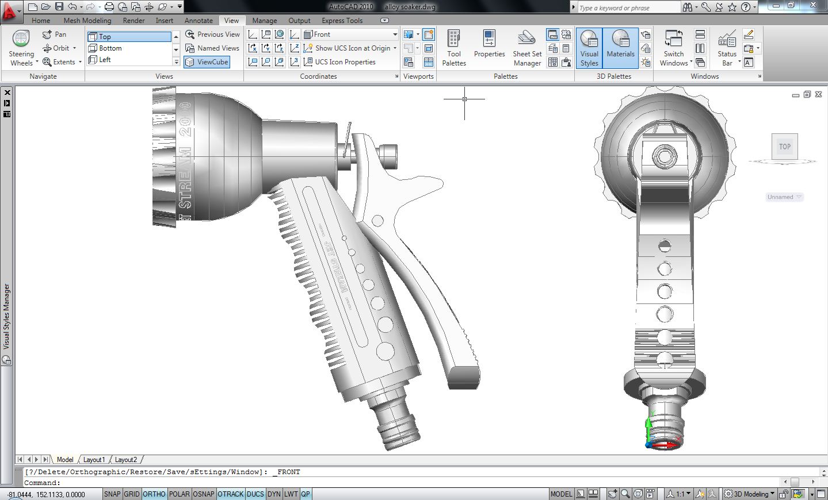
Task: Switch to the Render tab
Action: (133, 21)
